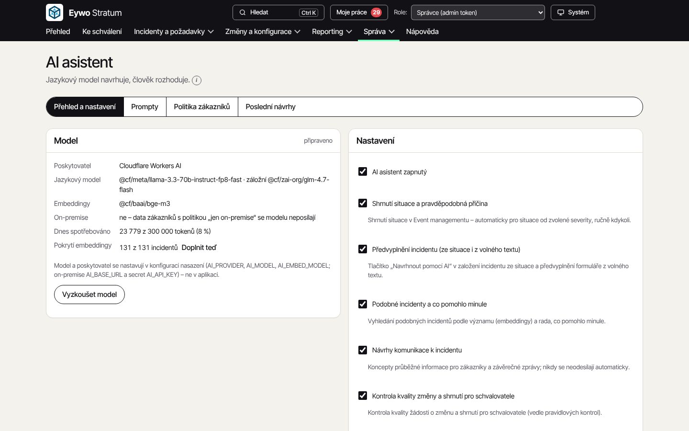The height and width of the screenshot is (431, 689).
Task: Disable the AI asistent zapnutý checkbox
Action: click(363, 171)
